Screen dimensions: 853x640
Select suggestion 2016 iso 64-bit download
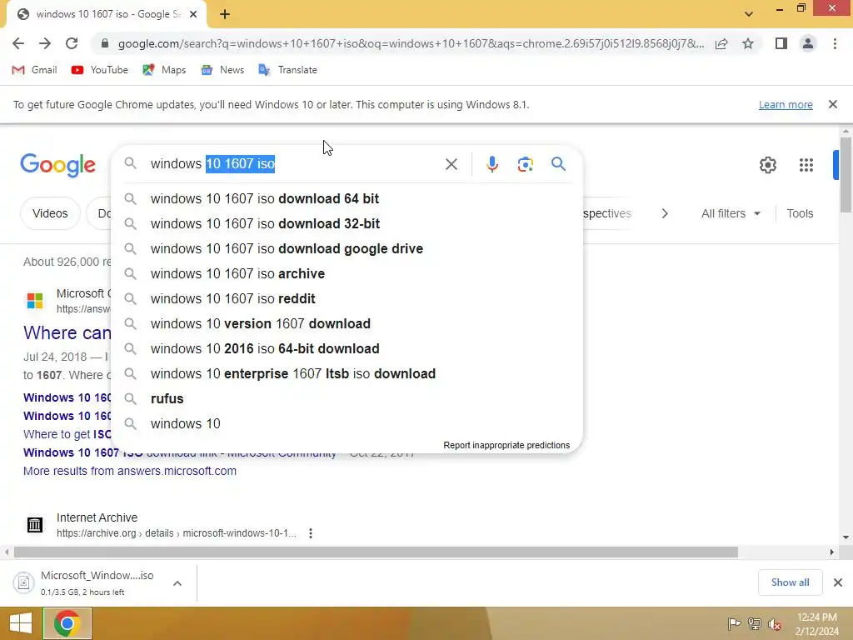point(347,349)
